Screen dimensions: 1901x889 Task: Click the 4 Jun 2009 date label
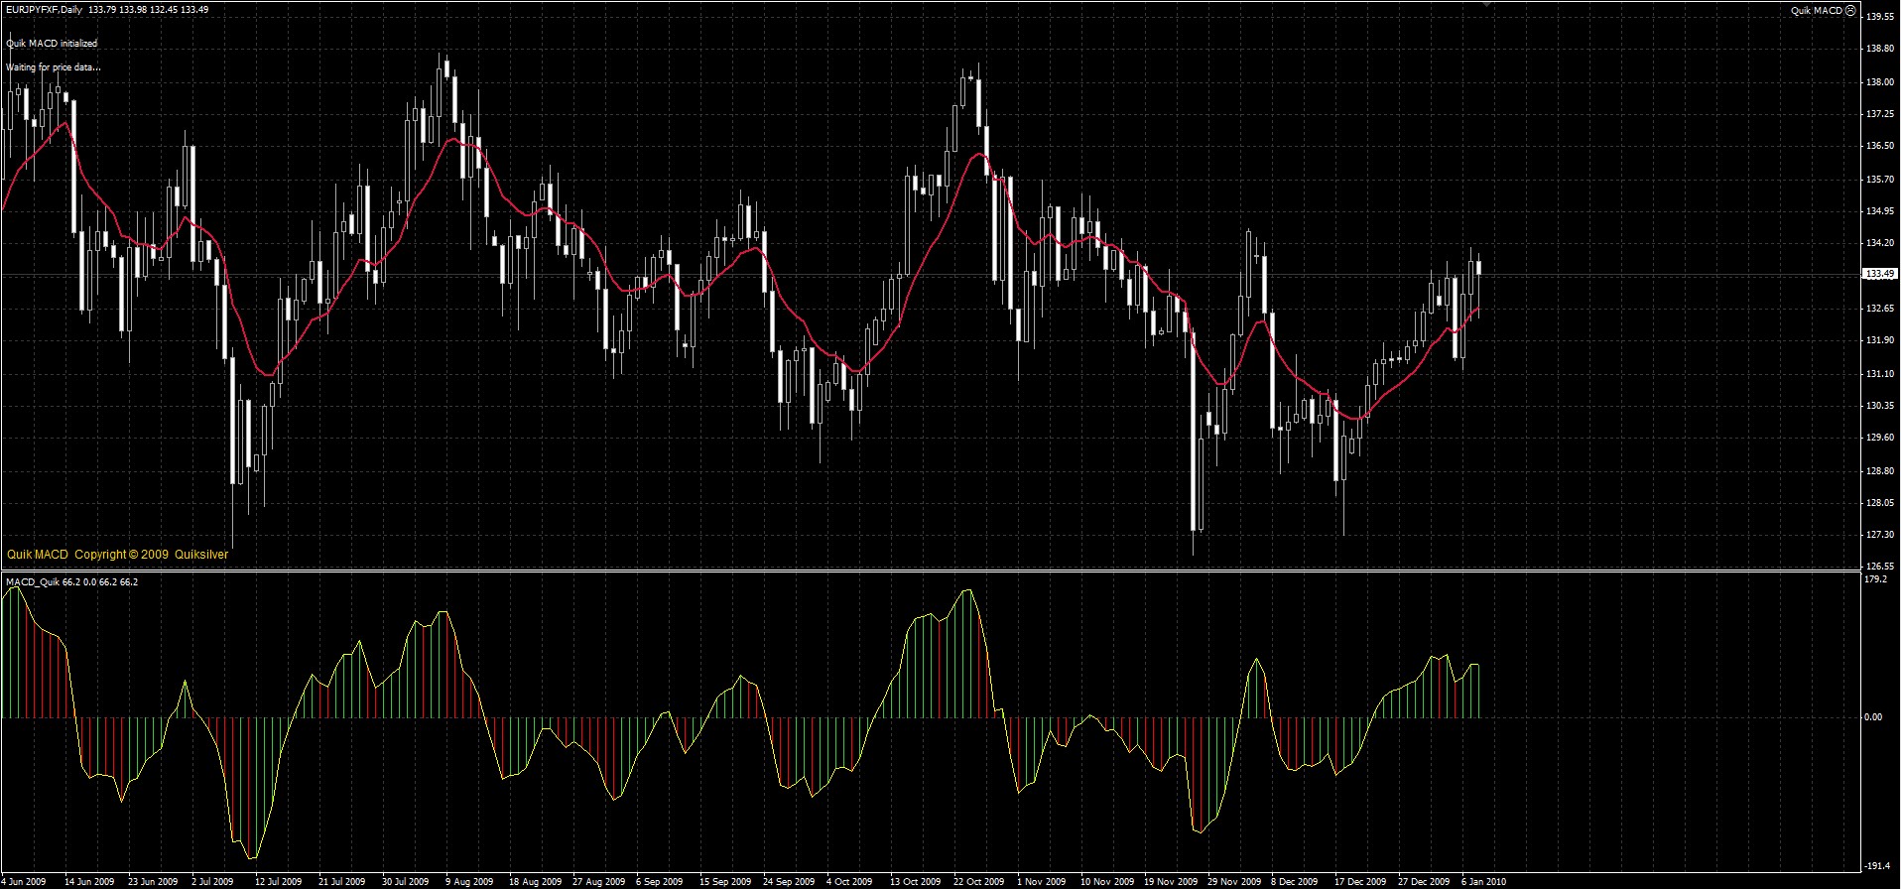(x=24, y=881)
